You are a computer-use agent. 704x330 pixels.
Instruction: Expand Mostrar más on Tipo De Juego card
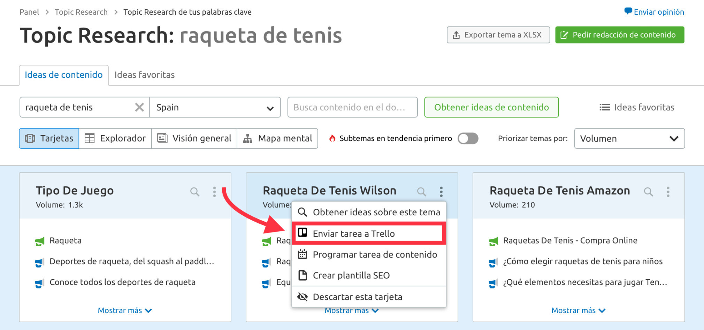coord(125,310)
